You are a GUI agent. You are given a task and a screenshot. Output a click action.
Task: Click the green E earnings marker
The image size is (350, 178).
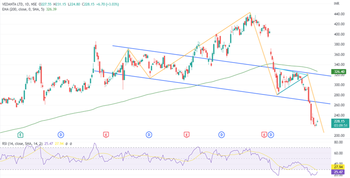point(20,134)
